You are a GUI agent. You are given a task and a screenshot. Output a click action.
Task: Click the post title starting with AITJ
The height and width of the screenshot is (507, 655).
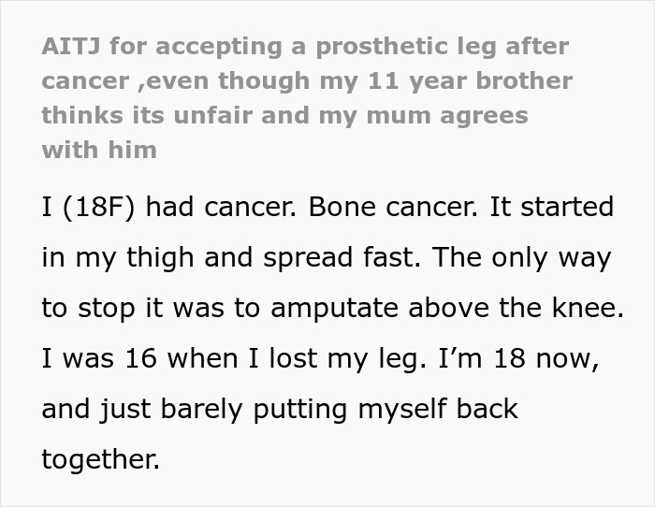[x=303, y=47]
